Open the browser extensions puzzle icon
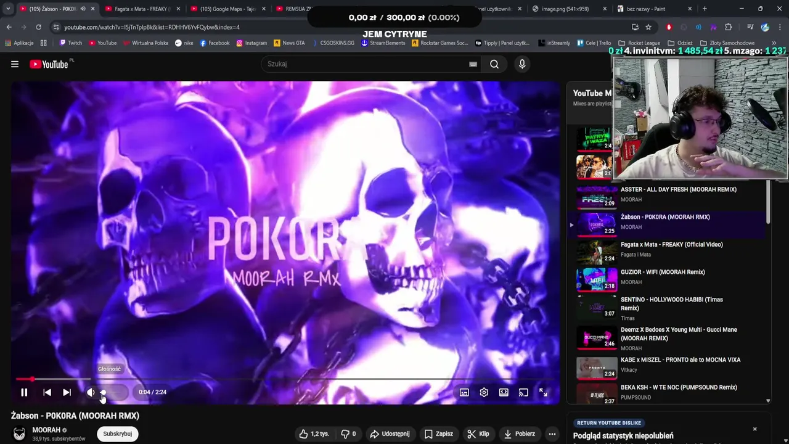This screenshot has height=444, width=789. coord(729,27)
